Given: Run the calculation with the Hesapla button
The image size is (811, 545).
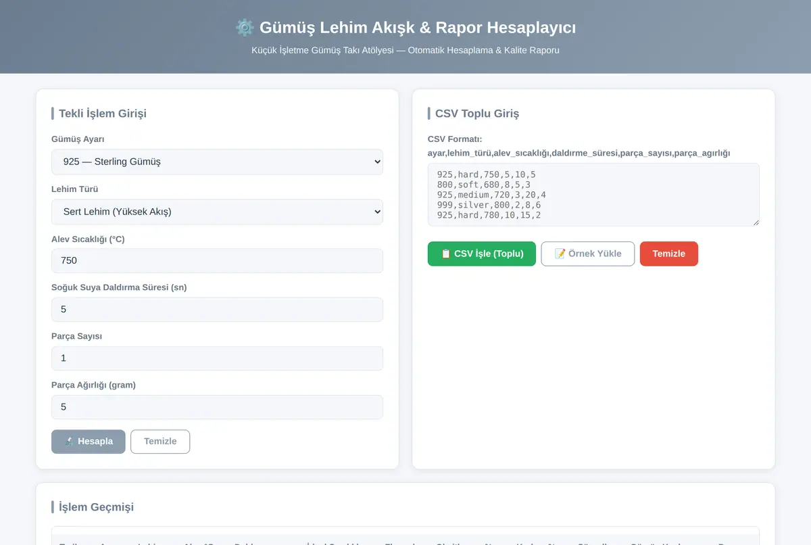Looking at the screenshot, I should 89,442.
